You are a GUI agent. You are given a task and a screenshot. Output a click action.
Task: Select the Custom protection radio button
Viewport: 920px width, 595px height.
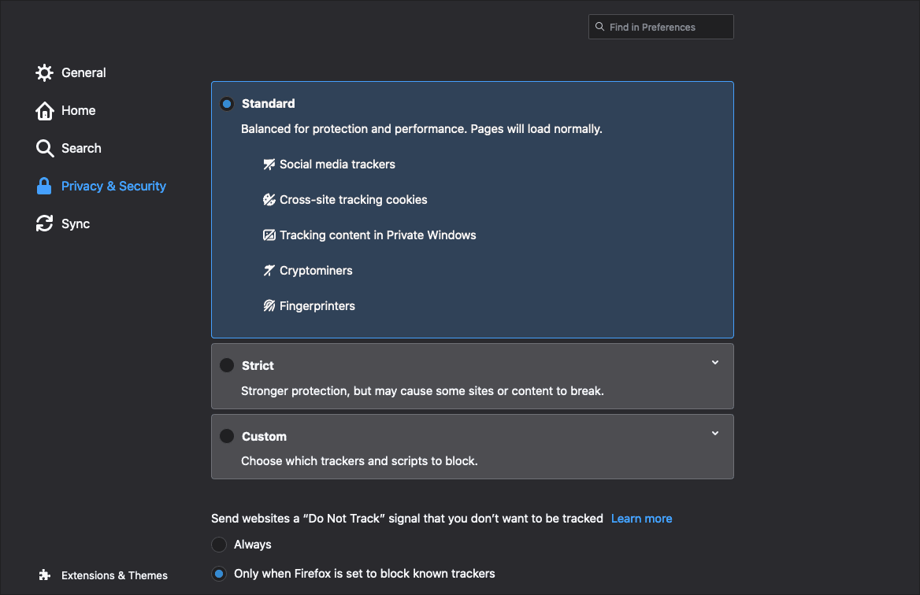pyautogui.click(x=227, y=436)
